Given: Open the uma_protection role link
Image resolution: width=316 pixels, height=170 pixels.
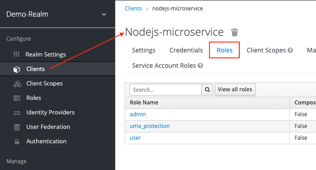Looking at the screenshot, I should click(150, 126).
